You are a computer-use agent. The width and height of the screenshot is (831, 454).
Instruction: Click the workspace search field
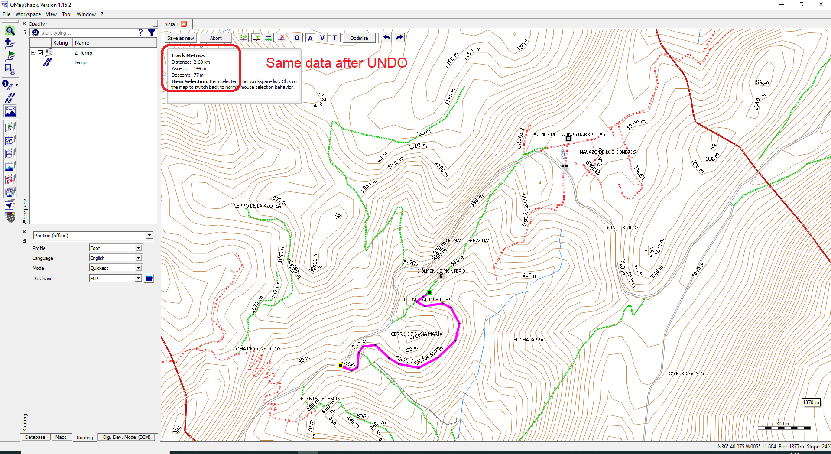coord(87,32)
